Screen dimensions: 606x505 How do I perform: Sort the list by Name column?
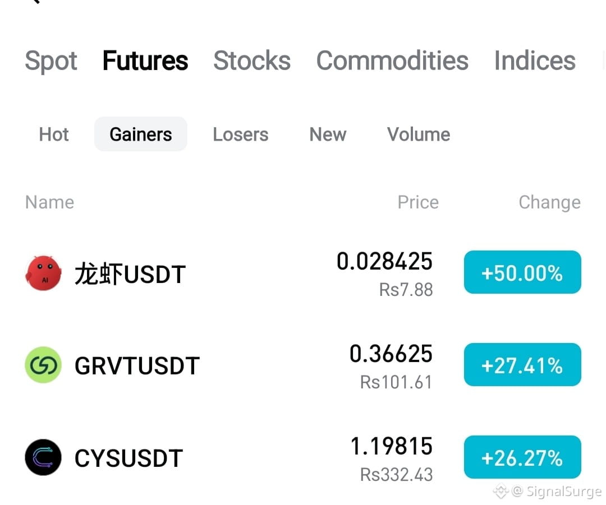pyautogui.click(x=49, y=202)
